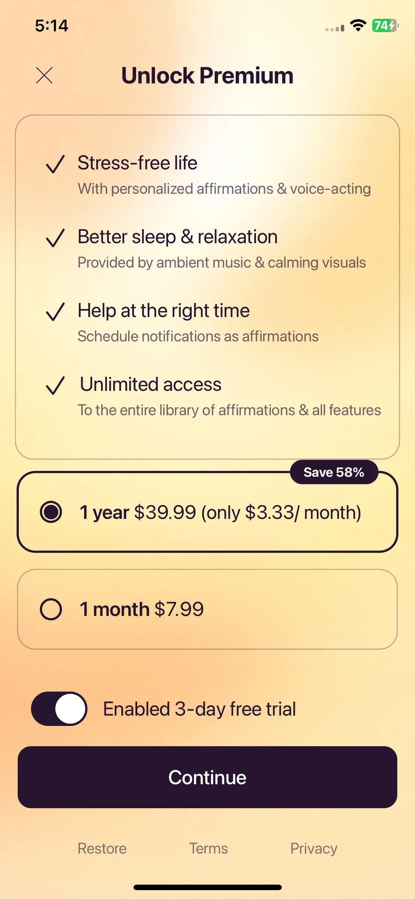415x899 pixels.
Task: Tap the battery indicator in status bar
Action: pyautogui.click(x=385, y=25)
